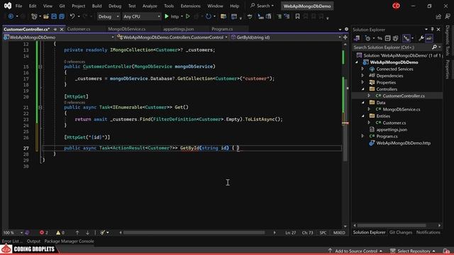This screenshot has width=454, height=255.
Task: Click Collapse All icon in Solution Explorer
Action: [388, 38]
